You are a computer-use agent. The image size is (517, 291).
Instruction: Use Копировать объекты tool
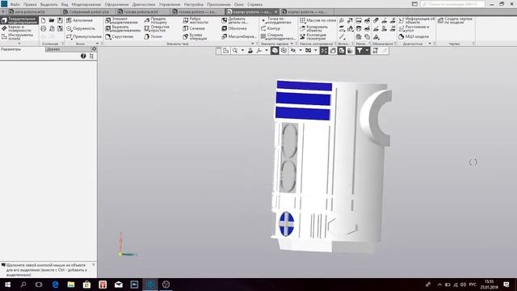click(x=314, y=29)
